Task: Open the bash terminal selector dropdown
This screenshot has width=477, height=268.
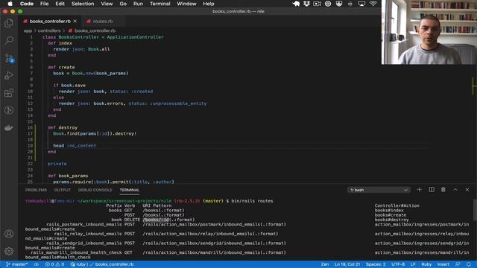Action: [379, 190]
